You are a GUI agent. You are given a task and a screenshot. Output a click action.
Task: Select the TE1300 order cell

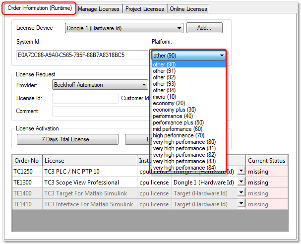coord(27,183)
